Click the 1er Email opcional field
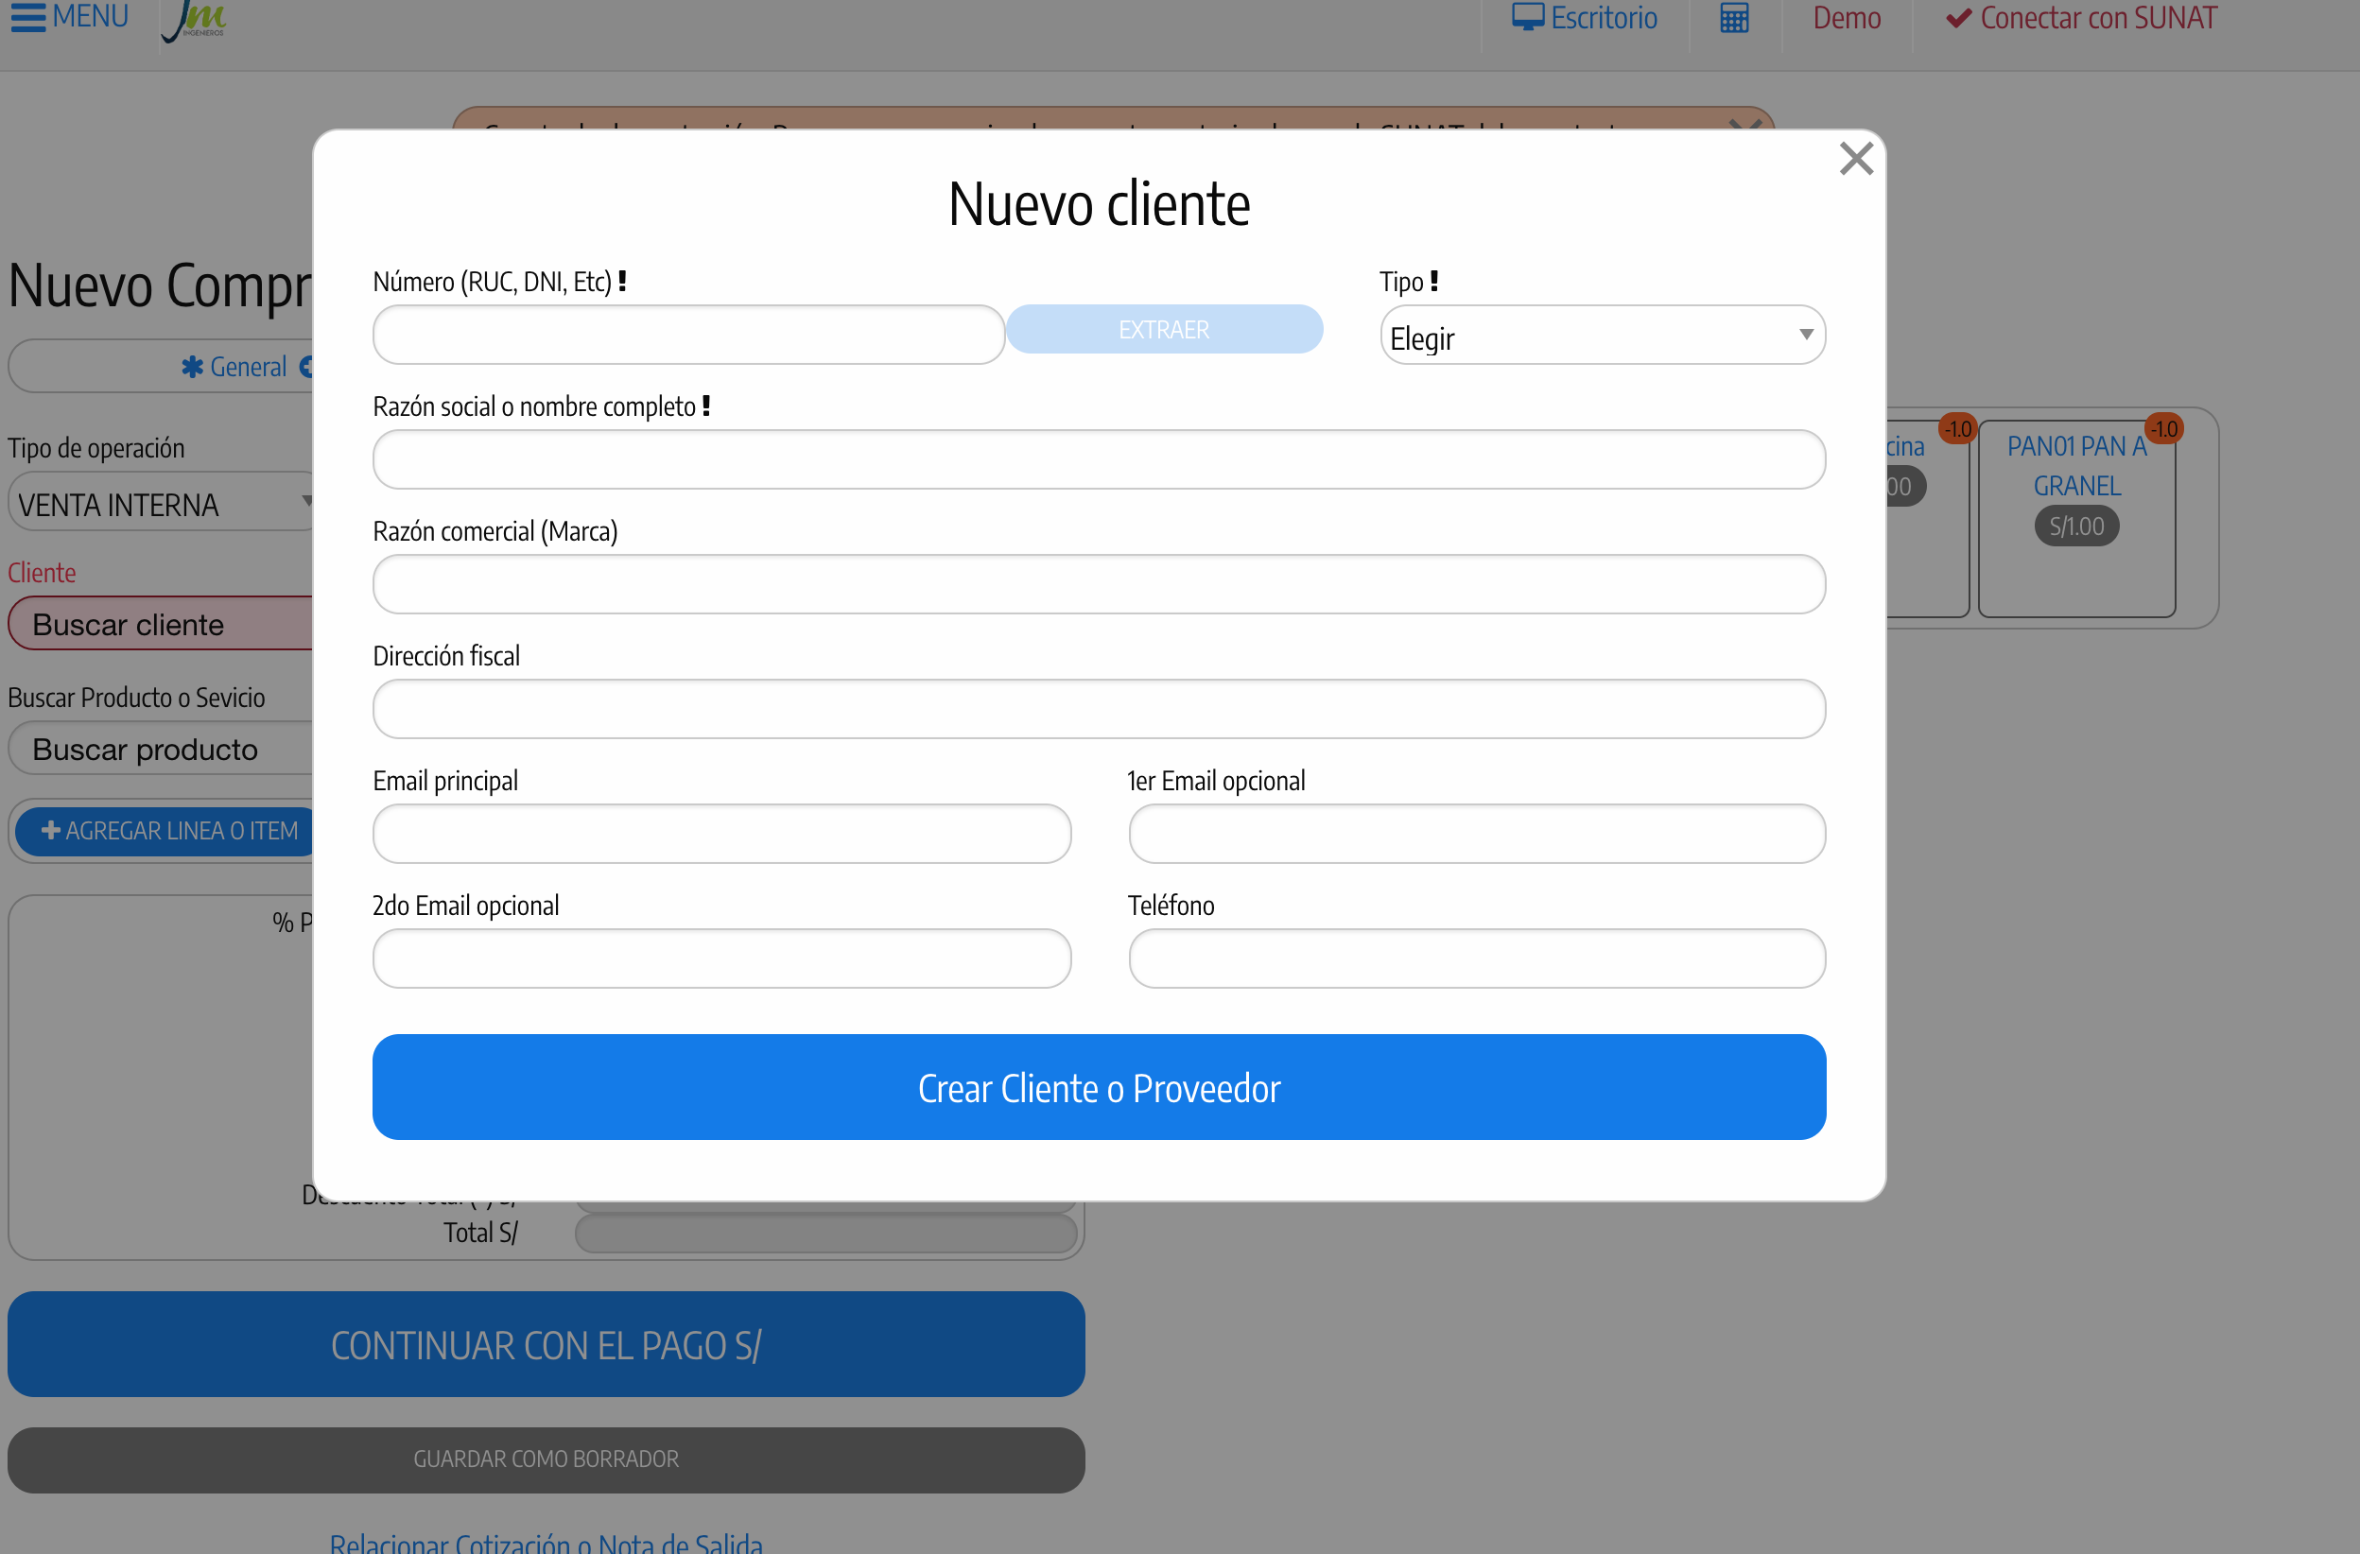Viewport: 2360px width, 1554px height. 1476,835
